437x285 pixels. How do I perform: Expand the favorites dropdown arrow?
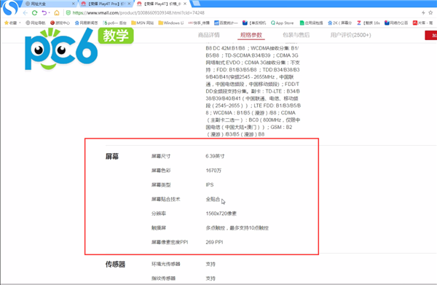pyautogui.click(x=20, y=23)
